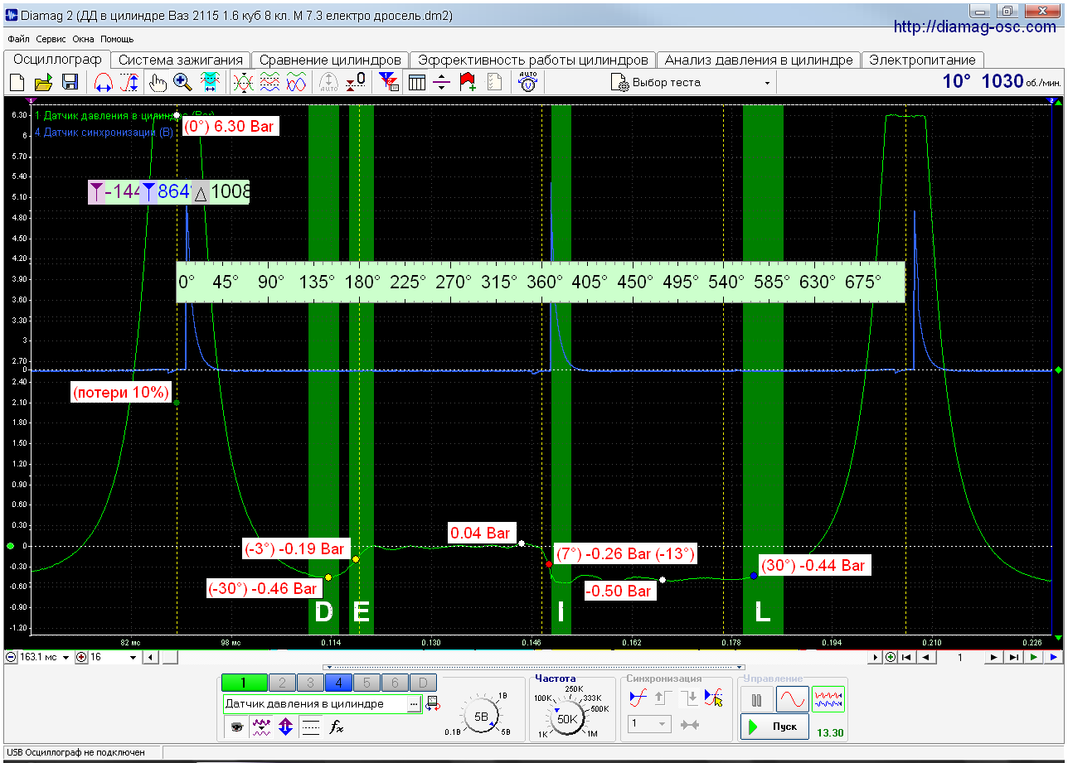The image size is (1068, 763).
Task: Open the Сервис menu
Action: tap(51, 39)
